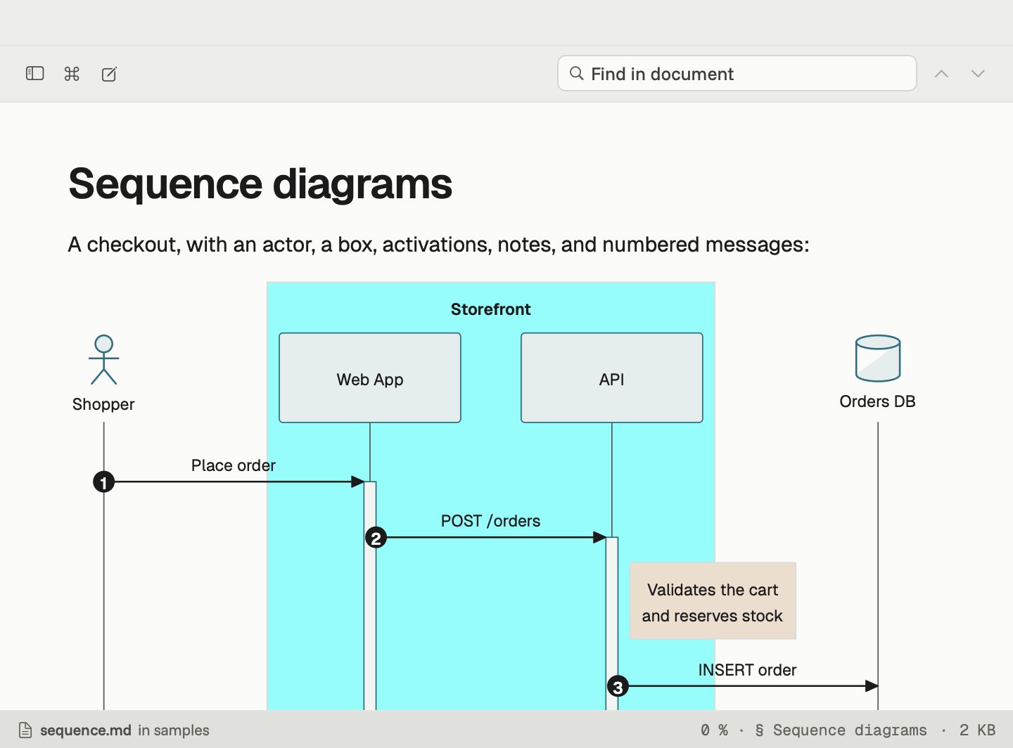The height and width of the screenshot is (748, 1013).
Task: Click the Web App participant box
Action: coord(370,378)
